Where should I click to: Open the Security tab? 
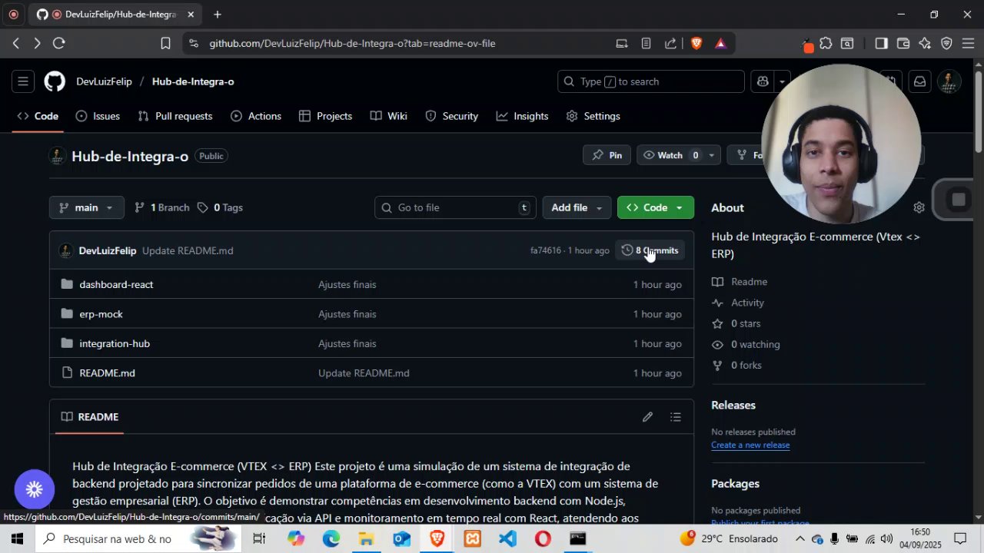pyautogui.click(x=451, y=116)
